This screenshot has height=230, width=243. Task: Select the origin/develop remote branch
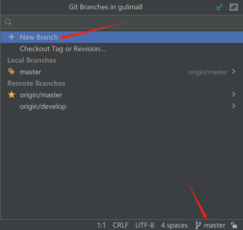122,106
